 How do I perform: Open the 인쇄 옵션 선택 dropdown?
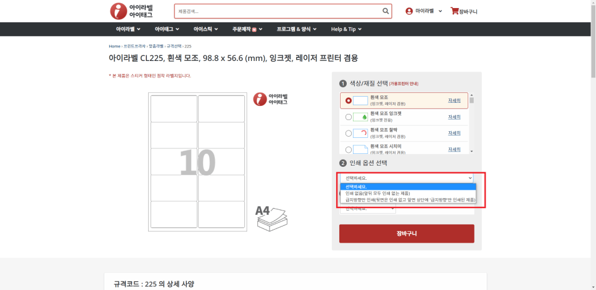click(407, 178)
